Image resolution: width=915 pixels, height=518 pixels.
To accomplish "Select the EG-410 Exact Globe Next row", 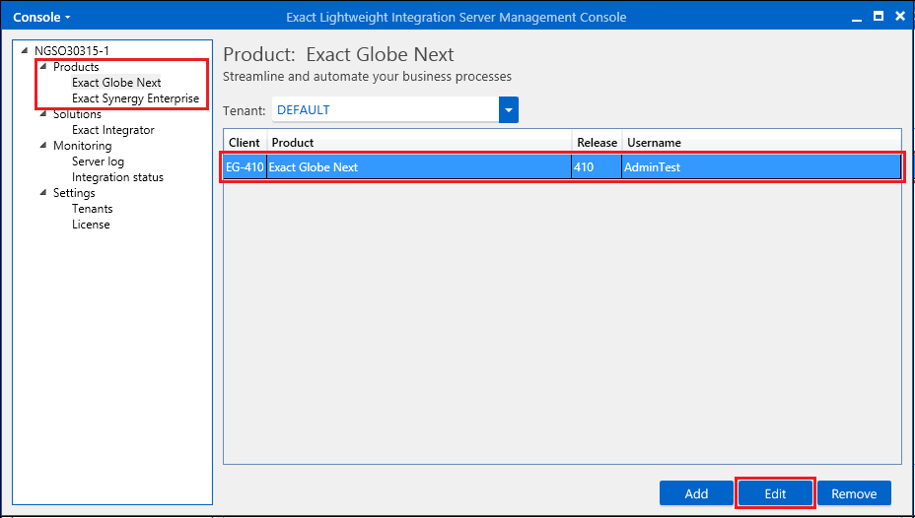I will [562, 167].
